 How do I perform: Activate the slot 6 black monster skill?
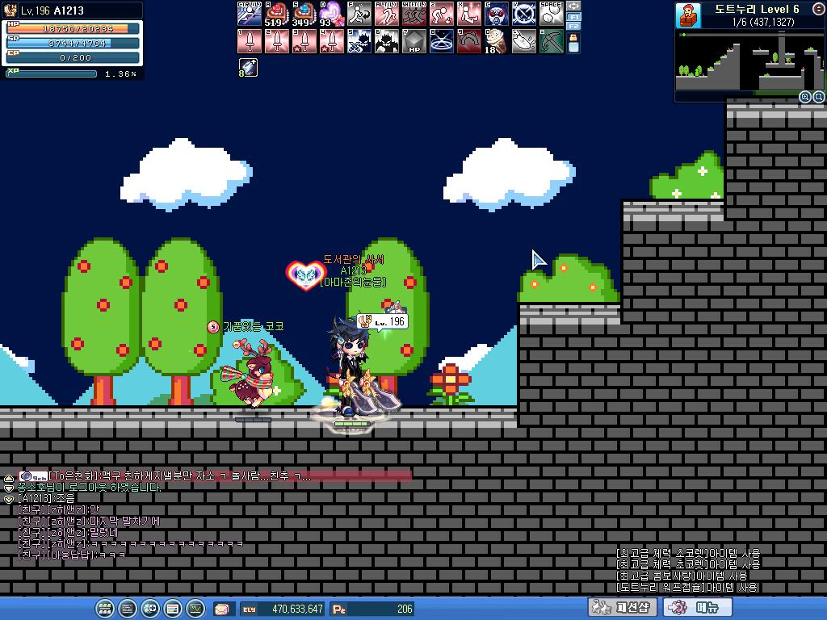pyautogui.click(x=387, y=41)
